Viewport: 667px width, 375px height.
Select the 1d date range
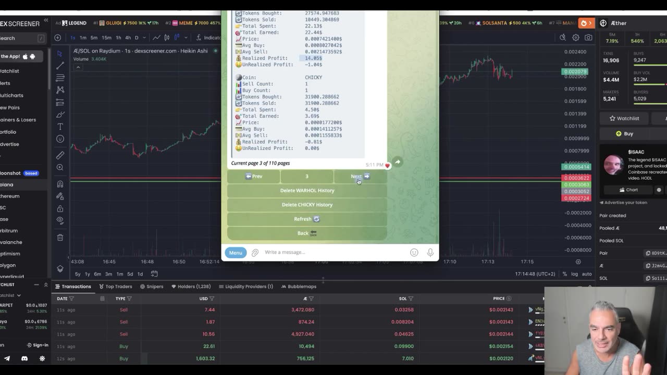point(140,274)
